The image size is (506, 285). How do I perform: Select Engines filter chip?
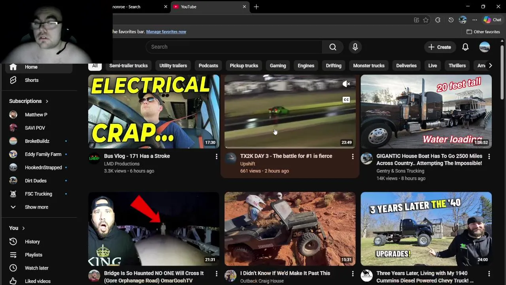click(x=306, y=66)
